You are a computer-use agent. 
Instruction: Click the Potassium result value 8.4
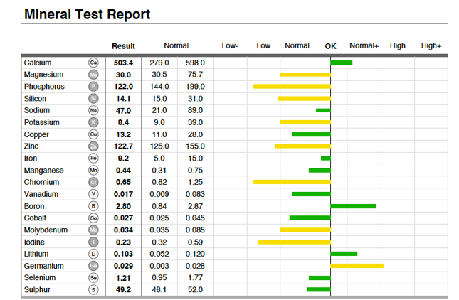click(123, 122)
